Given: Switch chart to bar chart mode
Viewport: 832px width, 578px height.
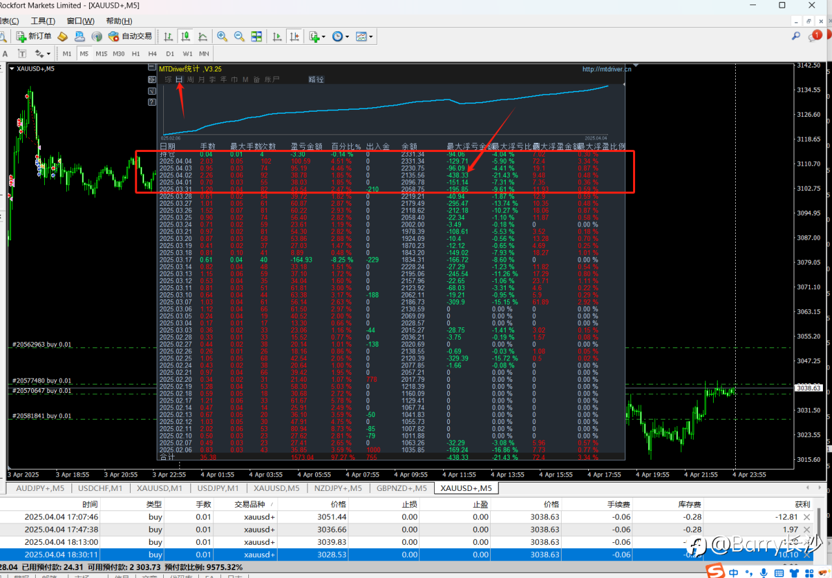Looking at the screenshot, I should pos(168,36).
